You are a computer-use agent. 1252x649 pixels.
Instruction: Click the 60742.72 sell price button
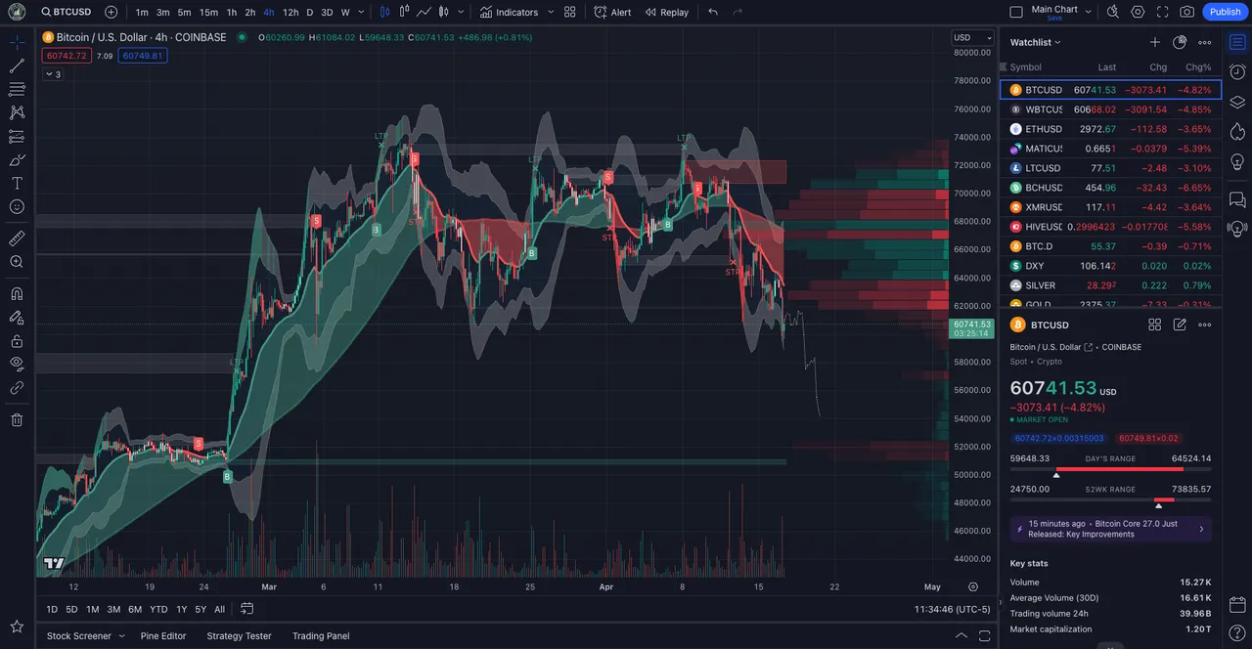point(67,56)
